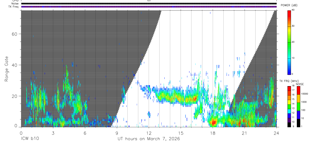Viewport: 311px width, 144px height.
Task: Click the 30 label on the power scale
Action: (293, 26)
